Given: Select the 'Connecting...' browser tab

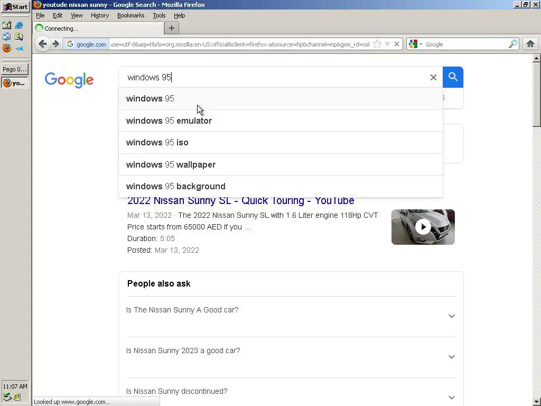Looking at the screenshot, I should coord(99,29).
